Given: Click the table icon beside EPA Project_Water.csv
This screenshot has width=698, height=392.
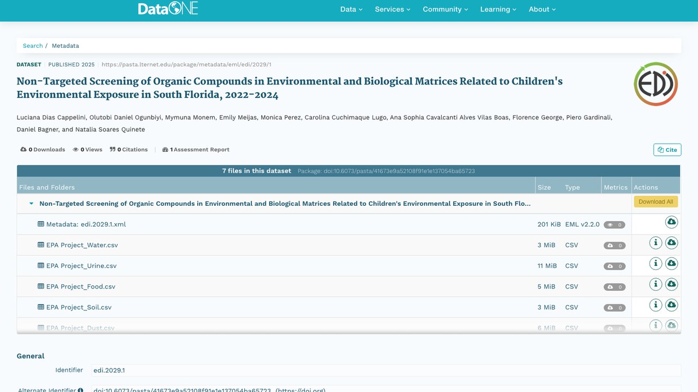Looking at the screenshot, I should point(41,245).
